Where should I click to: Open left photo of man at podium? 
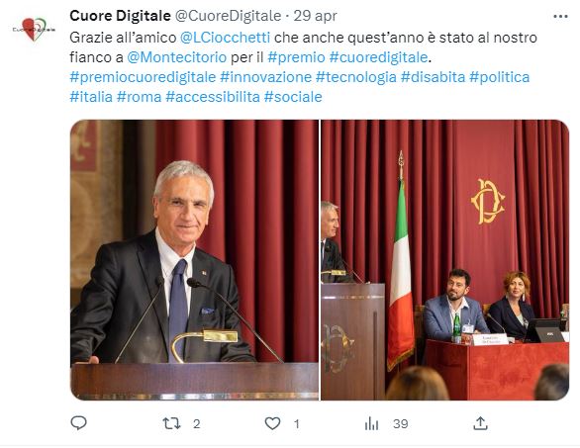pos(195,260)
